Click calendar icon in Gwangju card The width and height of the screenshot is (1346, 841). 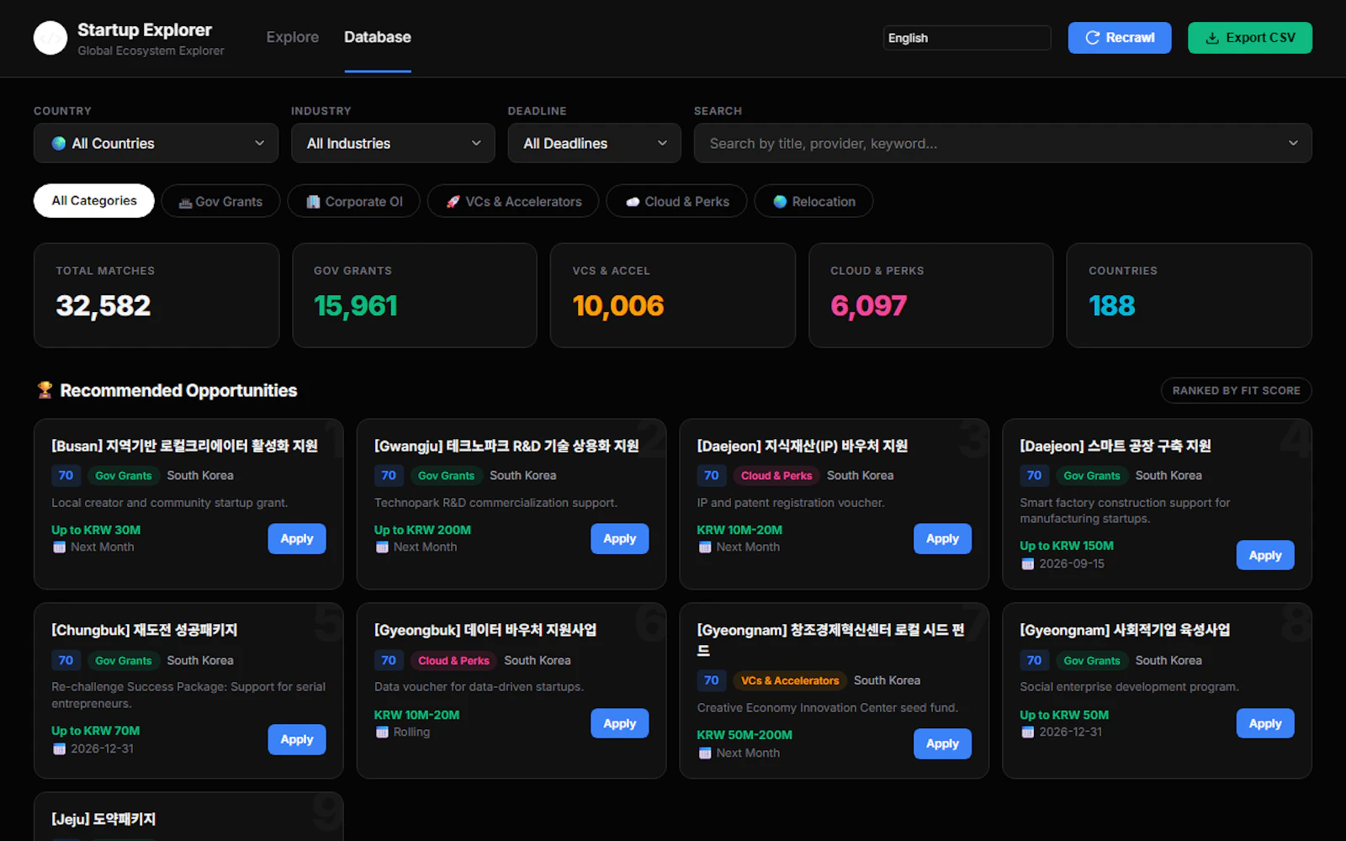coord(382,547)
